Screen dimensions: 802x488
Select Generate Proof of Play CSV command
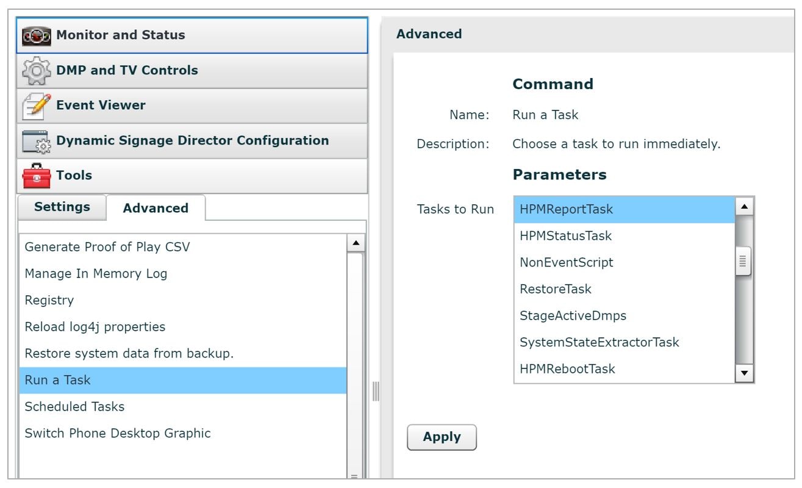coord(183,247)
